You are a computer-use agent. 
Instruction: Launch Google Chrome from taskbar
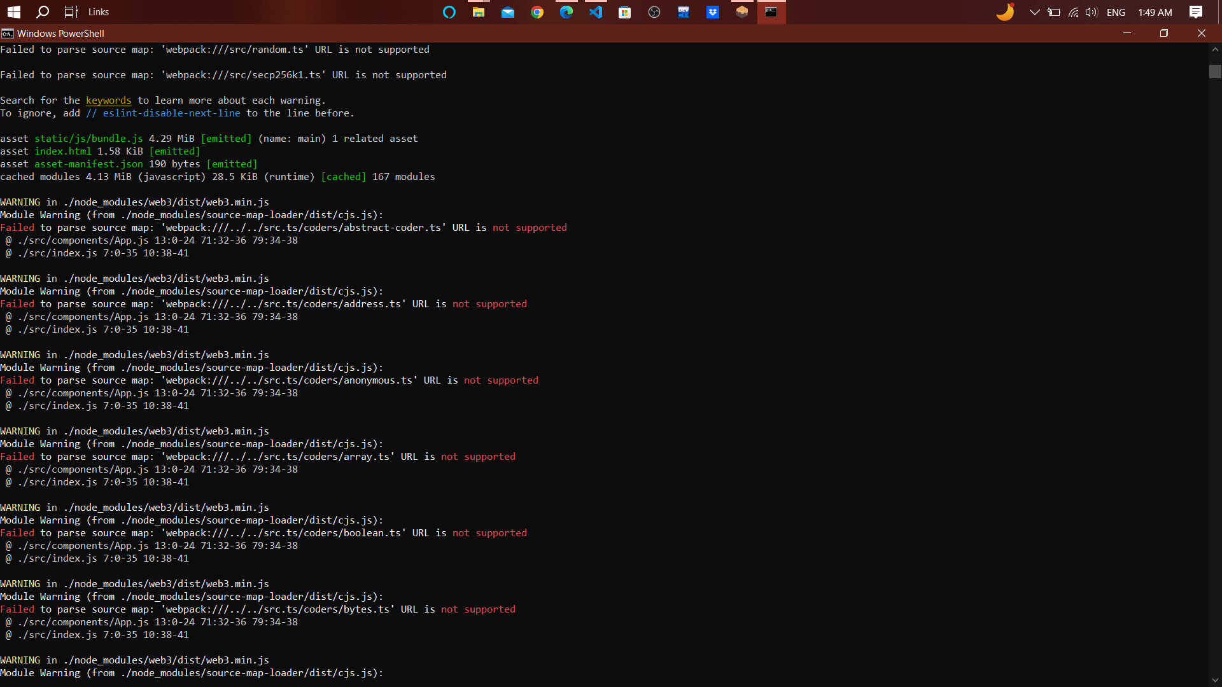point(537,12)
